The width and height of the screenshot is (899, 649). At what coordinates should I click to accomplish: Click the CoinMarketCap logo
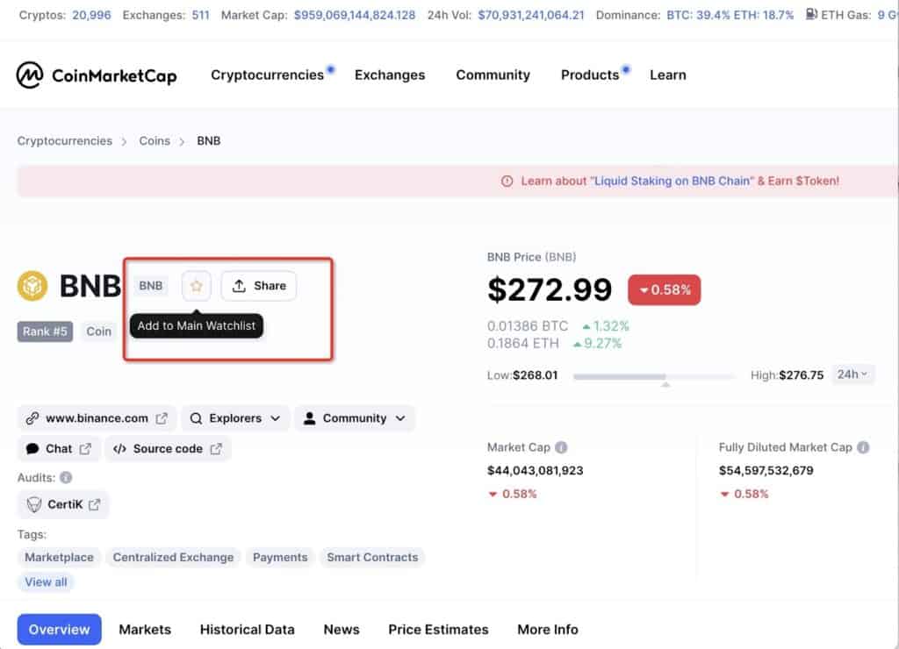coord(97,75)
